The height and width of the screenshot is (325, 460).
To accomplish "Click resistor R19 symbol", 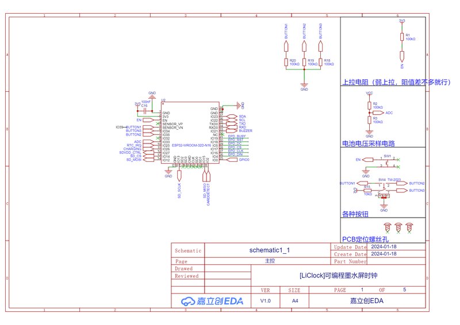I will 304,62.
